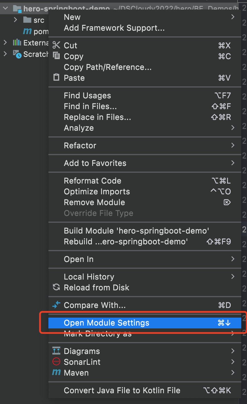The height and width of the screenshot is (404, 247).
Task: Open the New submenu arrow
Action: click(x=233, y=17)
